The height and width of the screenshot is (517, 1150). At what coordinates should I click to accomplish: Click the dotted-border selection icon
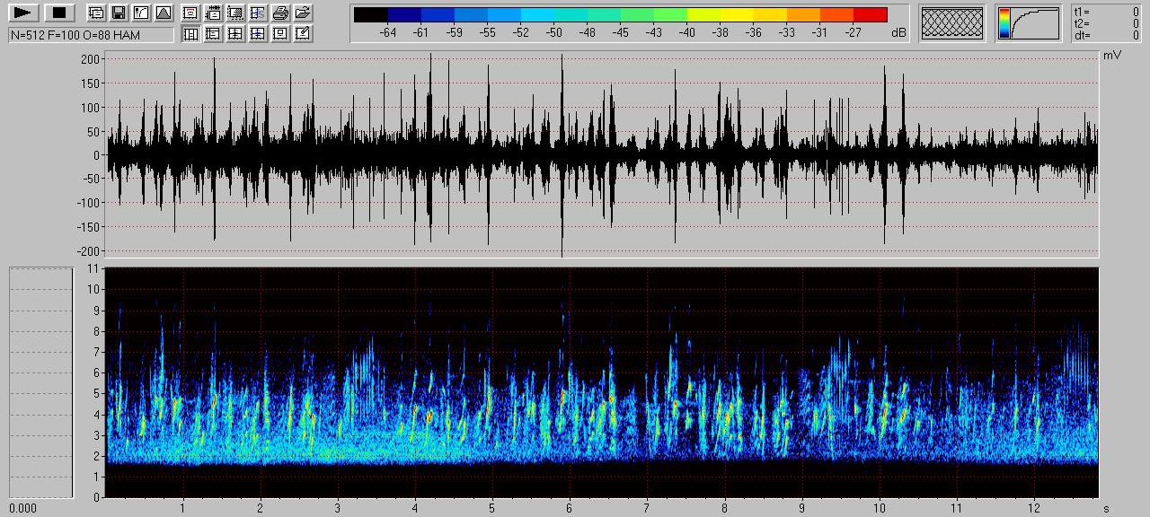[235, 13]
